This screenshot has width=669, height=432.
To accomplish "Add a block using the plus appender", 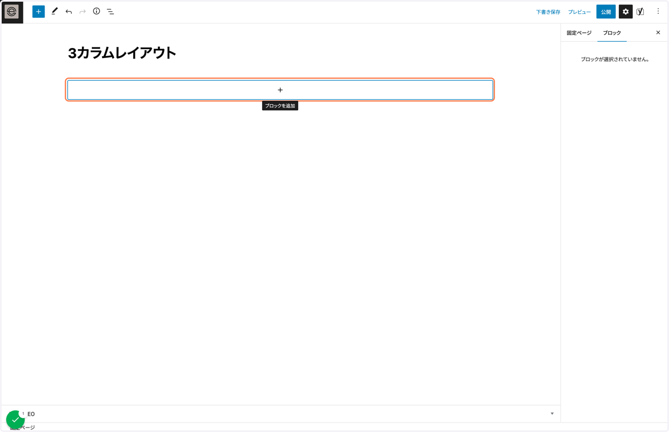I will click(280, 90).
